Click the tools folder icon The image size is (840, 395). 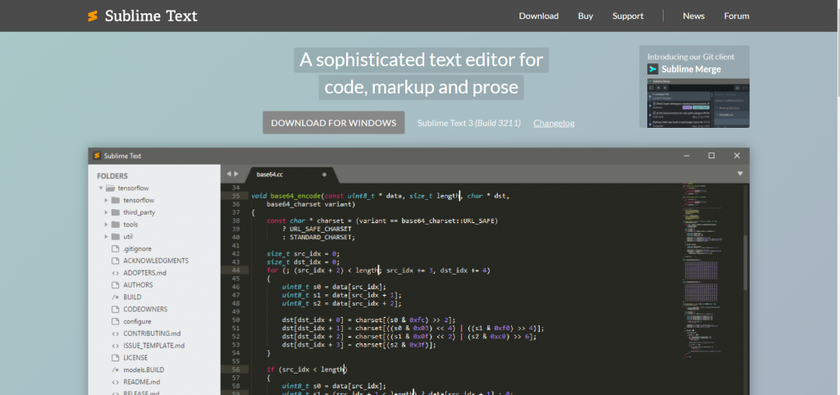coord(115,225)
